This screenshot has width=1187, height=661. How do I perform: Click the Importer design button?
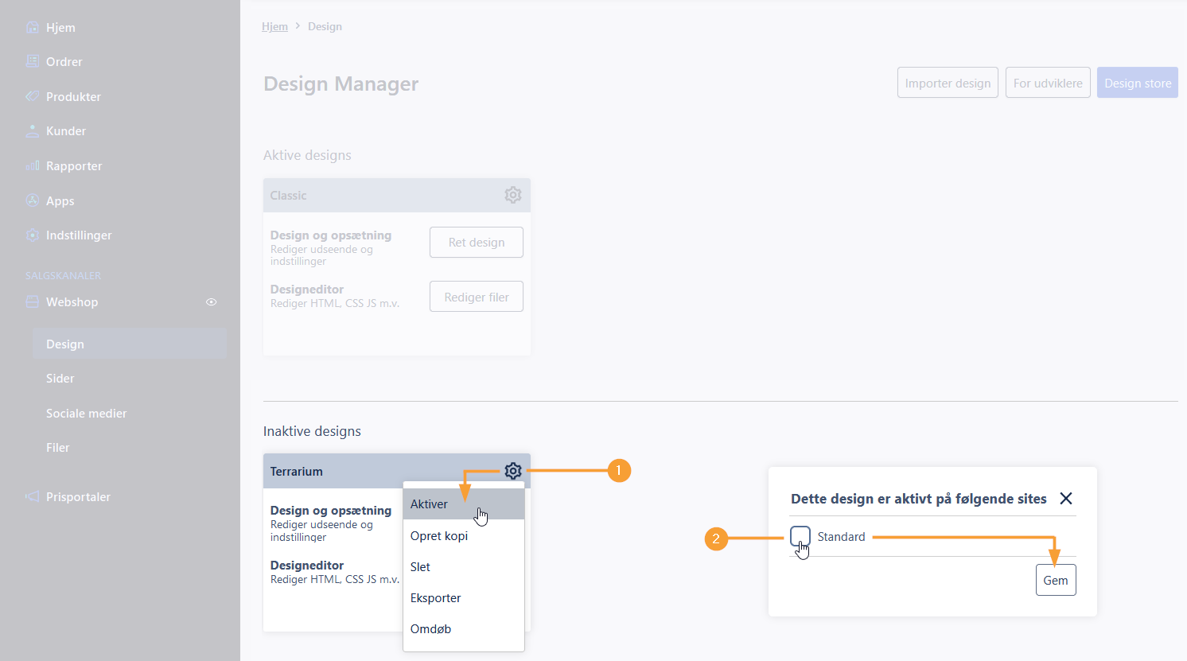[948, 83]
